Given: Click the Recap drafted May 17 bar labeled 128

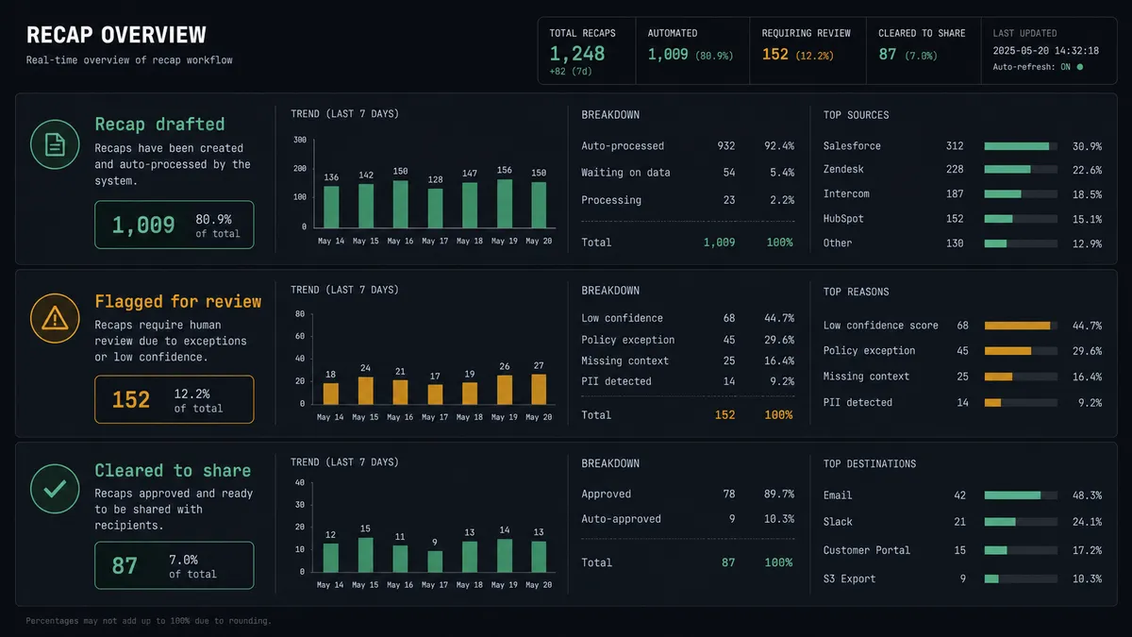Looking at the screenshot, I should 435,208.
